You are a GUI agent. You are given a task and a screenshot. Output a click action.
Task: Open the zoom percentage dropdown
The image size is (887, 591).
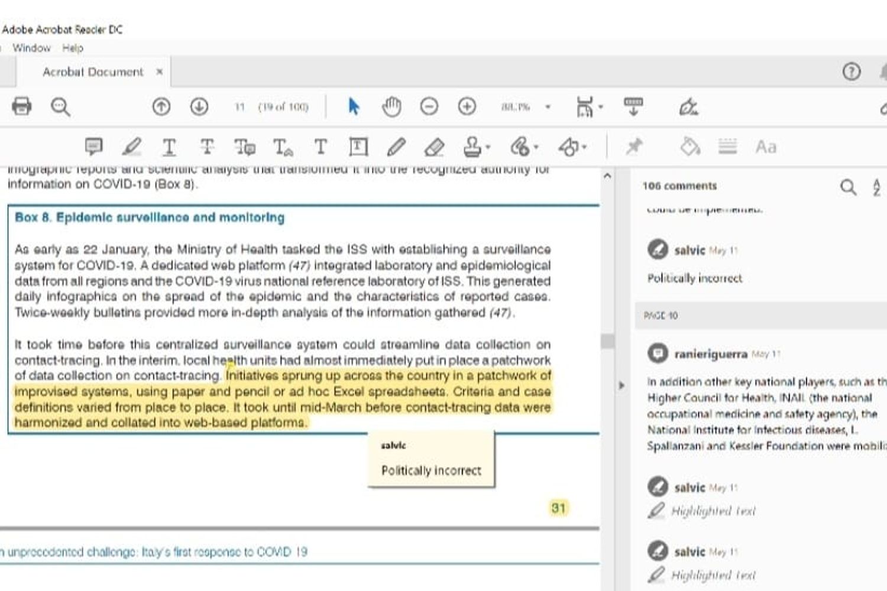548,107
